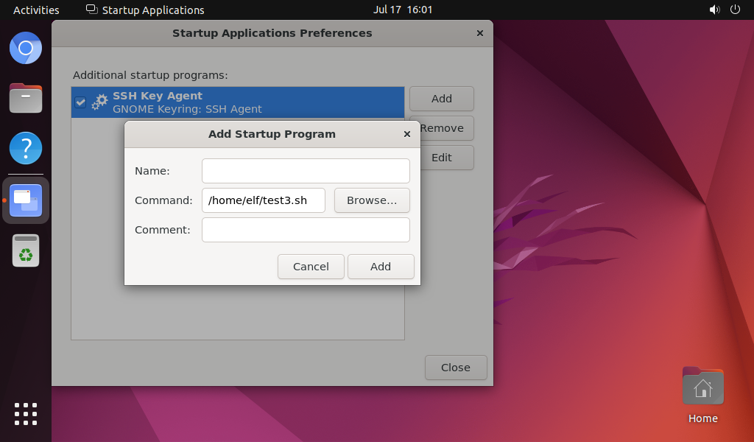Viewport: 754px width, 442px height.
Task: Open the Help question mark icon
Action: [x=26, y=148]
